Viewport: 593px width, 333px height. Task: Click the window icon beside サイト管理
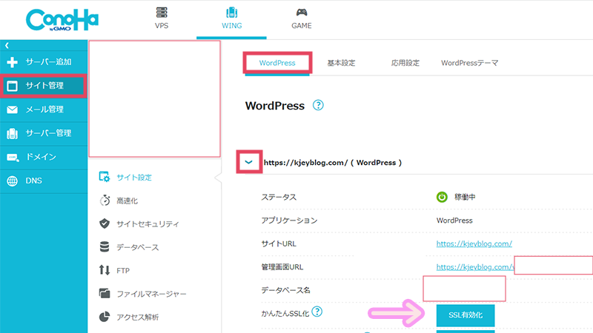pyautogui.click(x=12, y=86)
